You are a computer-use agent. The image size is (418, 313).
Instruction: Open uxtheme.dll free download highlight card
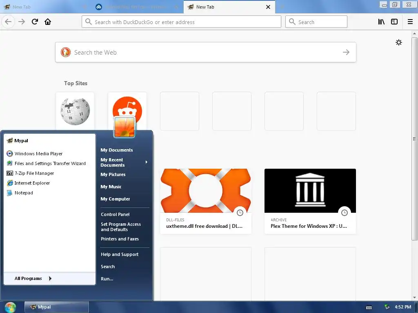[206, 201]
